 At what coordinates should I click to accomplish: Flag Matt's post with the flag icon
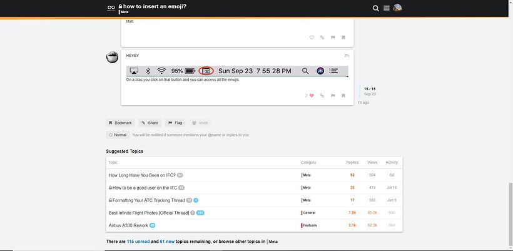pos(333,38)
